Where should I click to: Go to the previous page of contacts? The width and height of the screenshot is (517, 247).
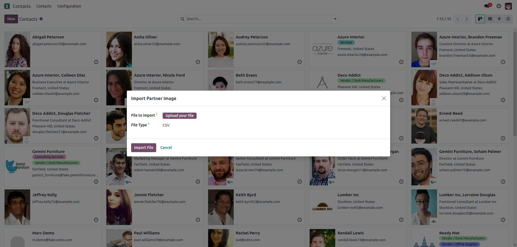tap(458, 19)
